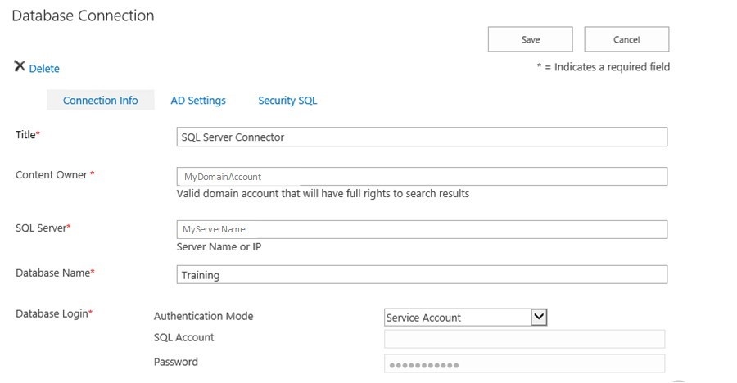Click the Delete link
737x383 pixels.
[44, 69]
